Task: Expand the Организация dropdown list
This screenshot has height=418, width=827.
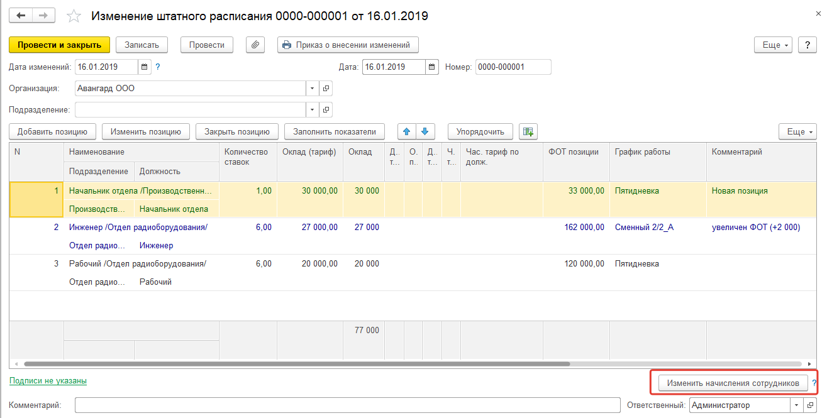Action: [313, 89]
